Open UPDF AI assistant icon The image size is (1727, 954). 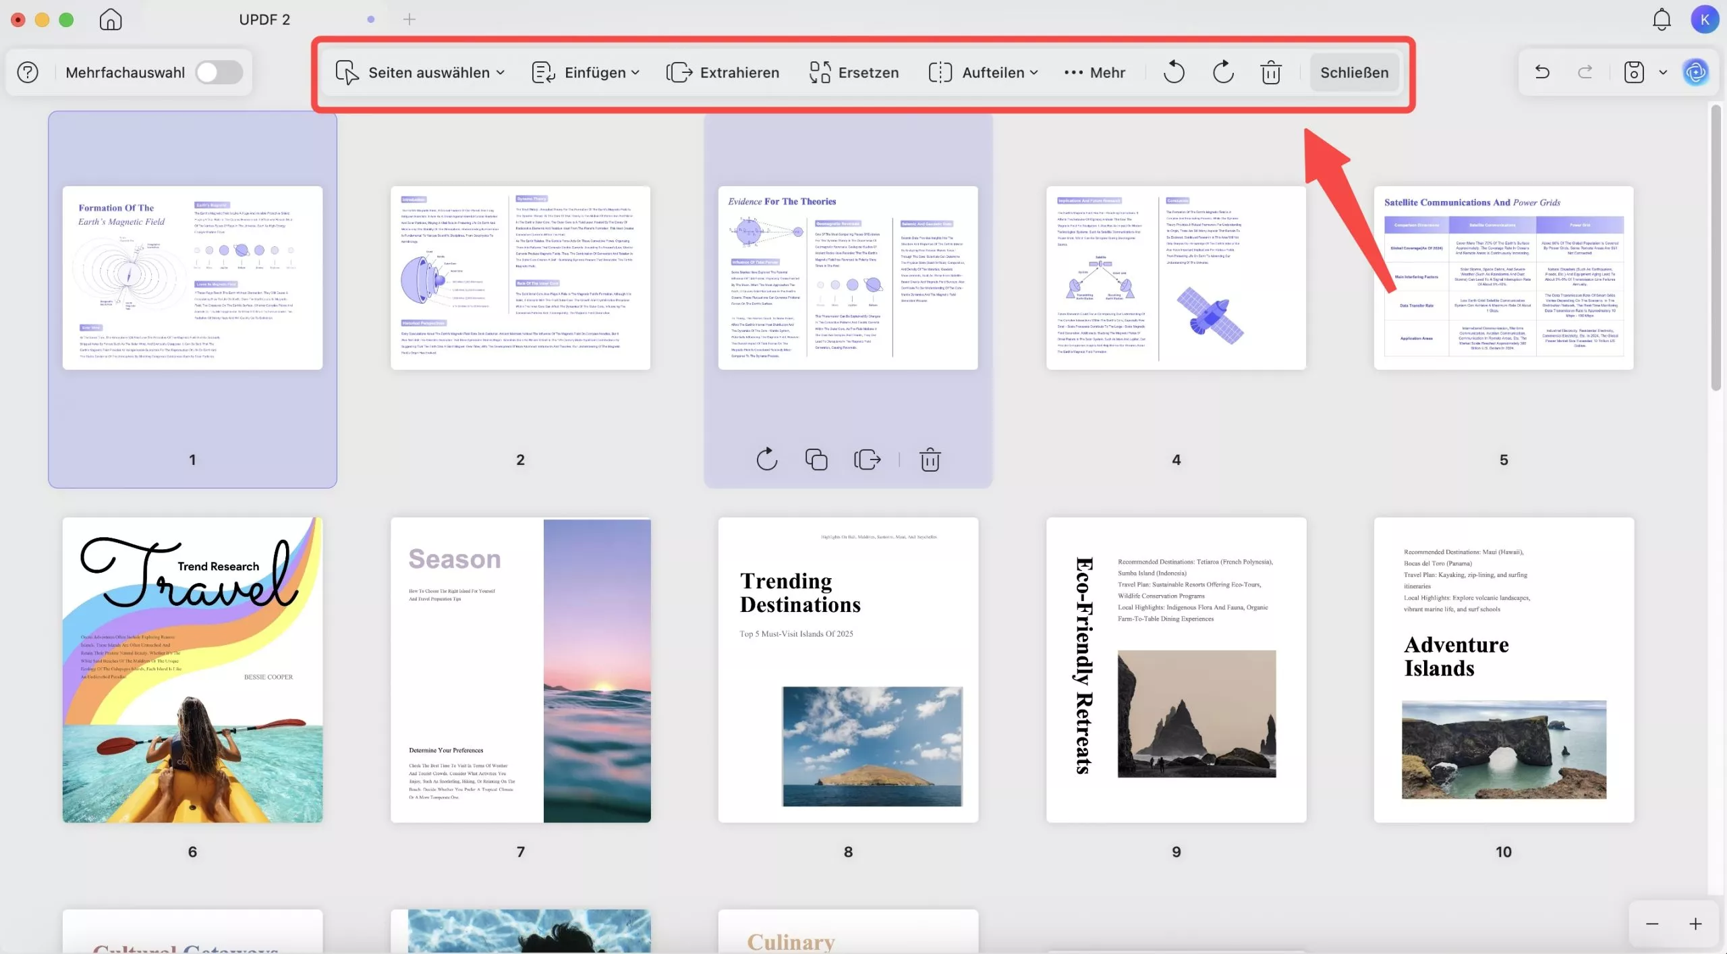[x=1696, y=72]
